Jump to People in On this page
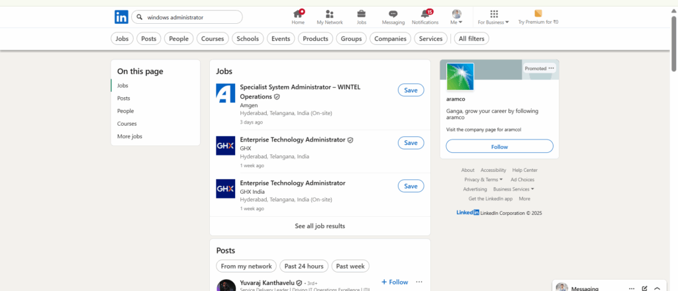The height and width of the screenshot is (291, 678). click(125, 111)
